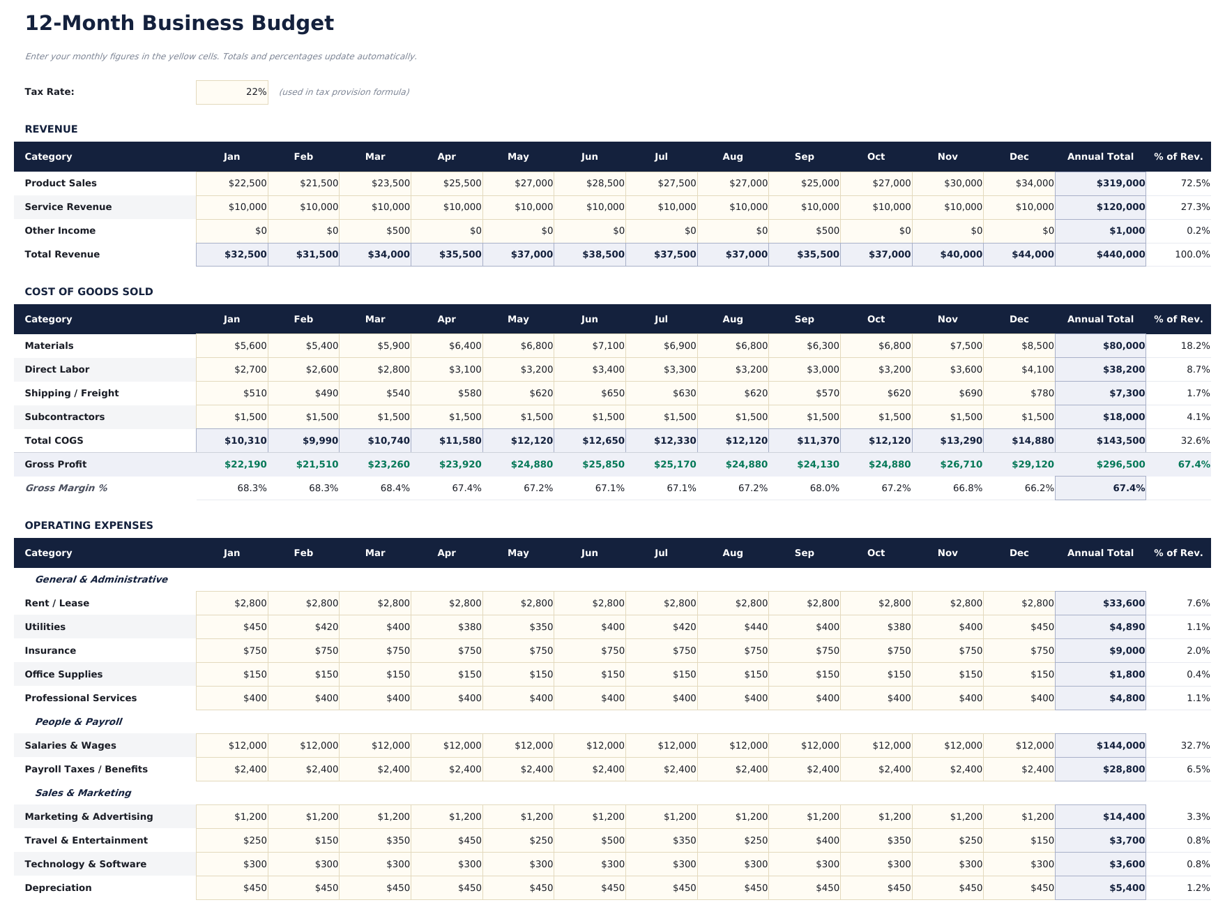The image size is (1225, 914).
Task: Edit the May Utilities cell showing $350
Action: tap(518, 627)
